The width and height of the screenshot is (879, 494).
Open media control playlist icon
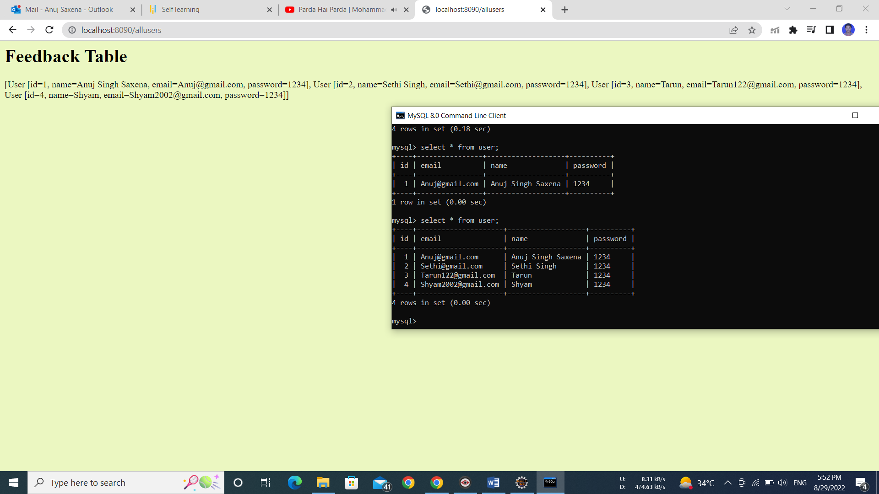811,30
